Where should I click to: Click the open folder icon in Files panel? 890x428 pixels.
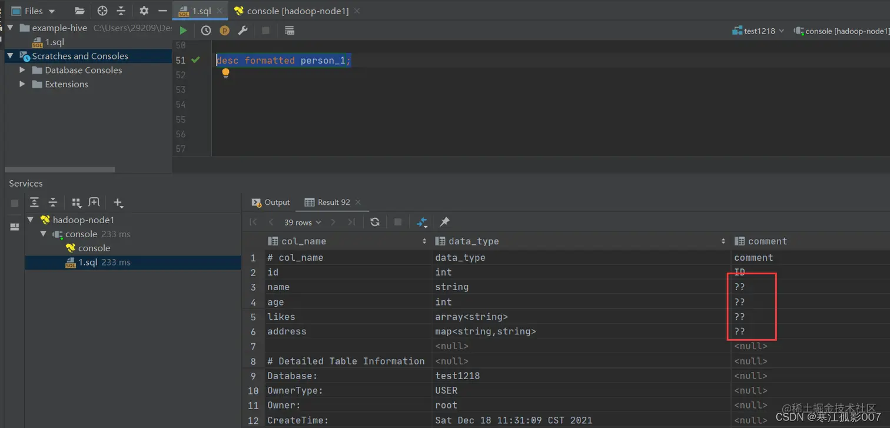coord(80,11)
